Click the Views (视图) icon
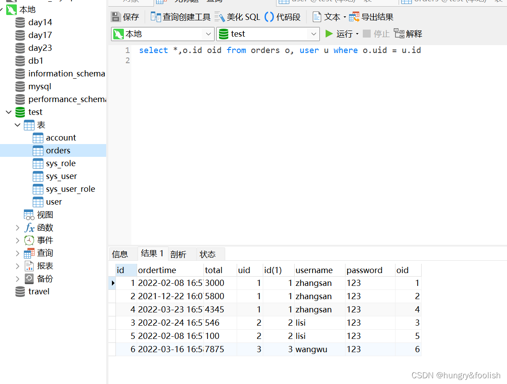Image resolution: width=507 pixels, height=384 pixels. [29, 215]
